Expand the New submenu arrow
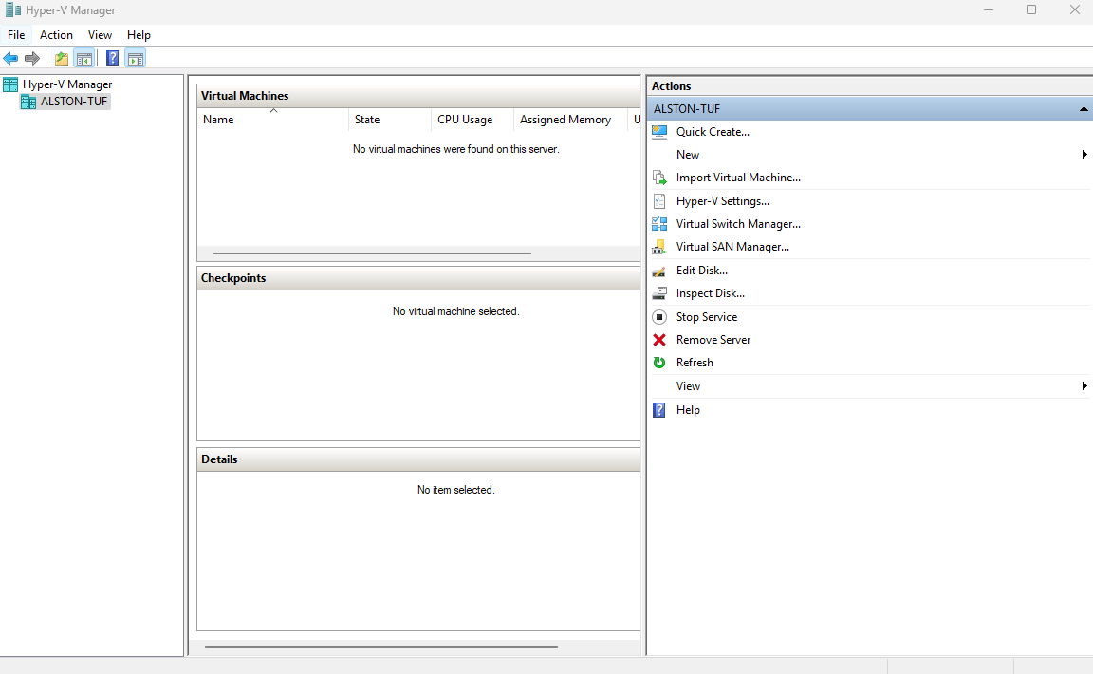 pos(1084,154)
